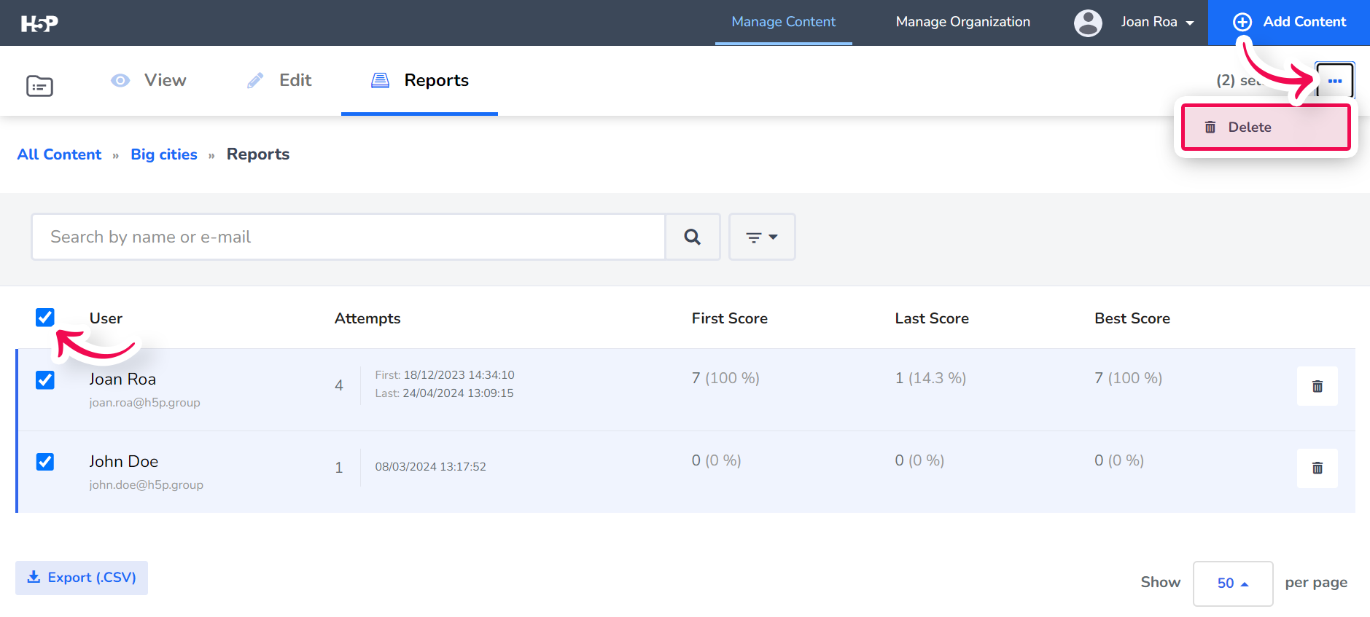
Task: Uncheck the Joan Roa row checkbox
Action: pyautogui.click(x=45, y=380)
